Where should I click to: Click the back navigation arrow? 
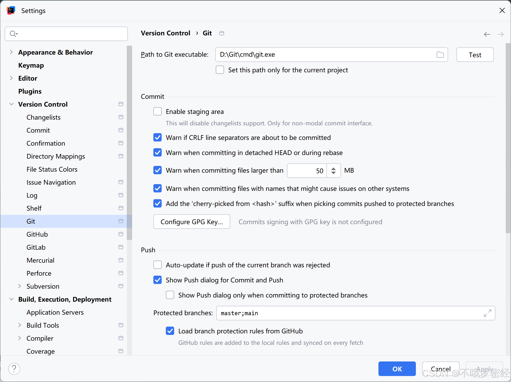[487, 34]
